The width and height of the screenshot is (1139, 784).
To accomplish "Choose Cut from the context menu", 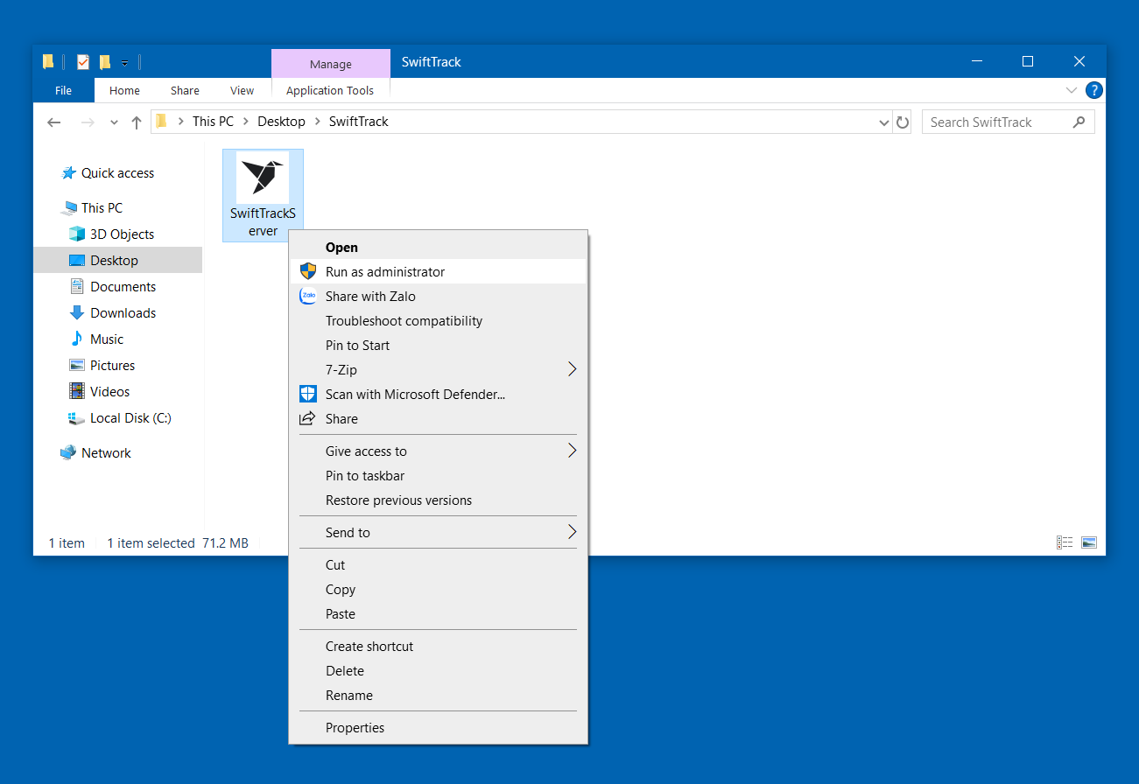I will pyautogui.click(x=438, y=565).
